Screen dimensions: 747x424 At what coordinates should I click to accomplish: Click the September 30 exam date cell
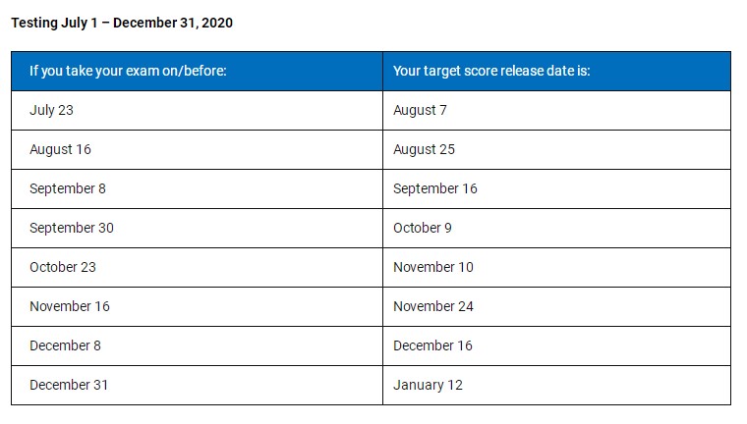click(72, 229)
